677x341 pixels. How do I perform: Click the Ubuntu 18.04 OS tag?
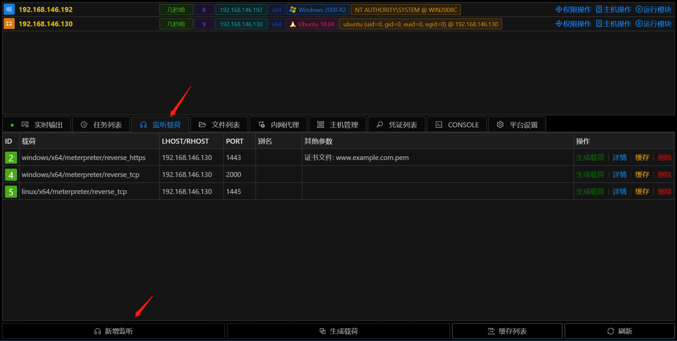(312, 24)
